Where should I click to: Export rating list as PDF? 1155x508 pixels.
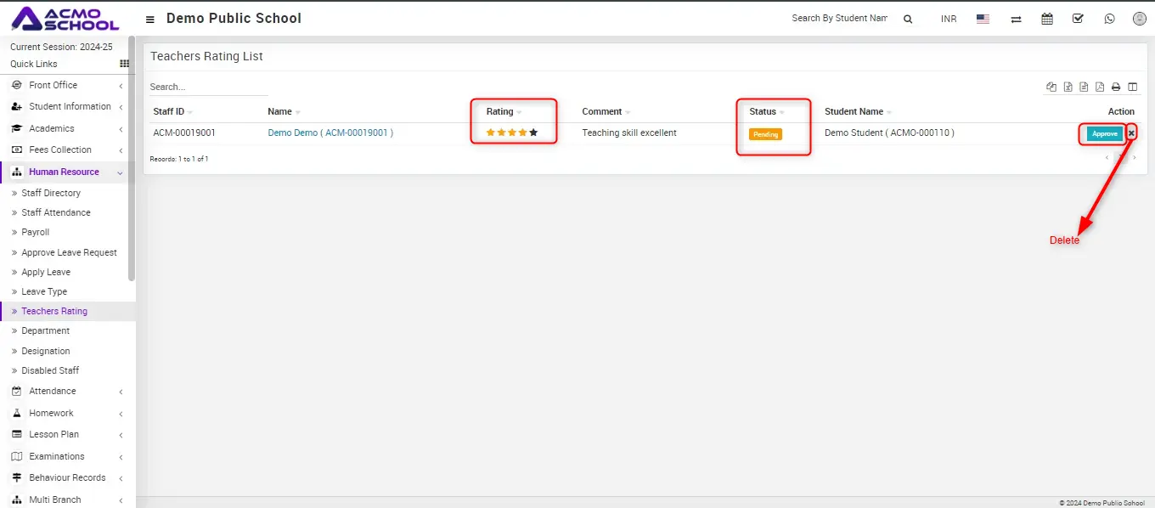[1100, 87]
